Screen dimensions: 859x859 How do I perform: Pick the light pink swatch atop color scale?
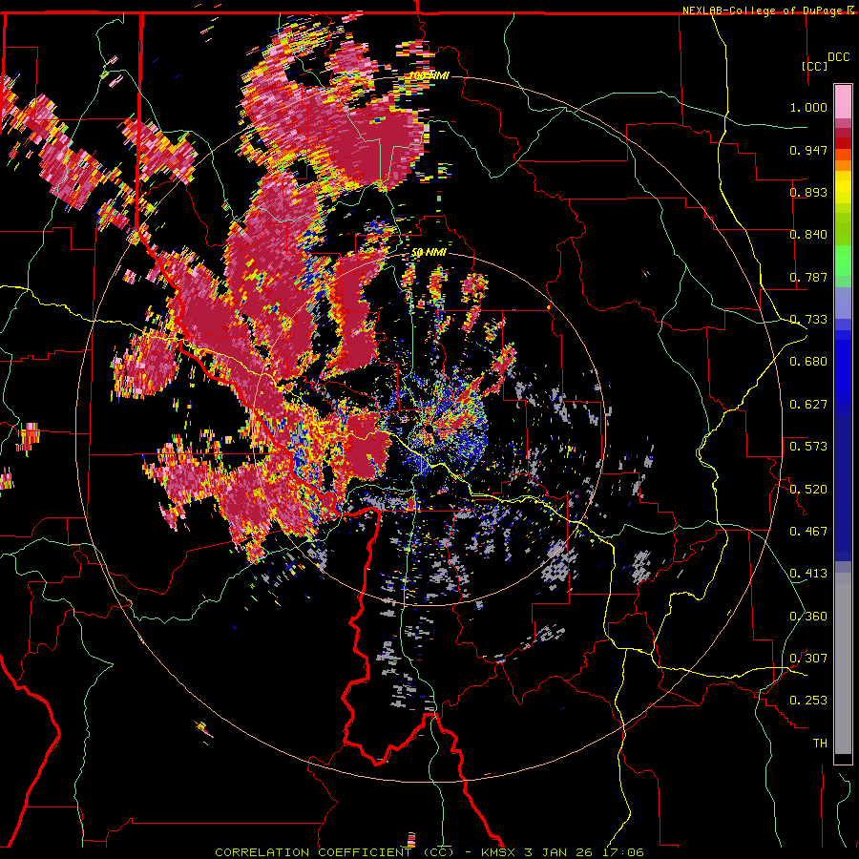point(843,102)
